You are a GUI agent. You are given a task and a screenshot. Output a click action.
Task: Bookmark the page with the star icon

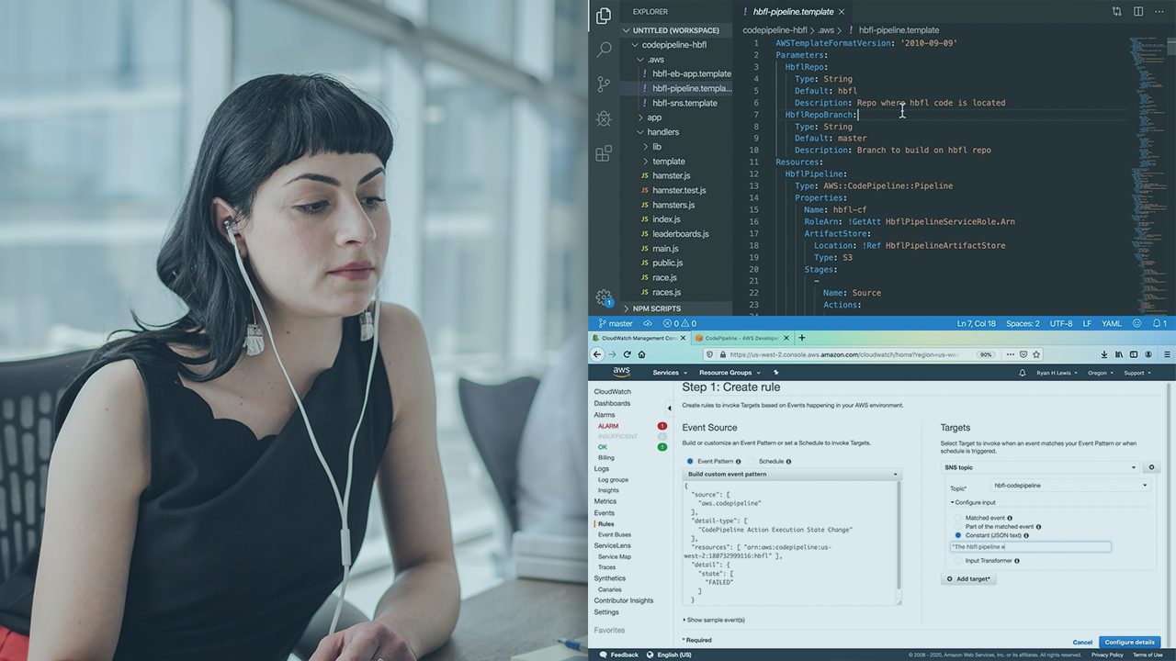(1036, 354)
